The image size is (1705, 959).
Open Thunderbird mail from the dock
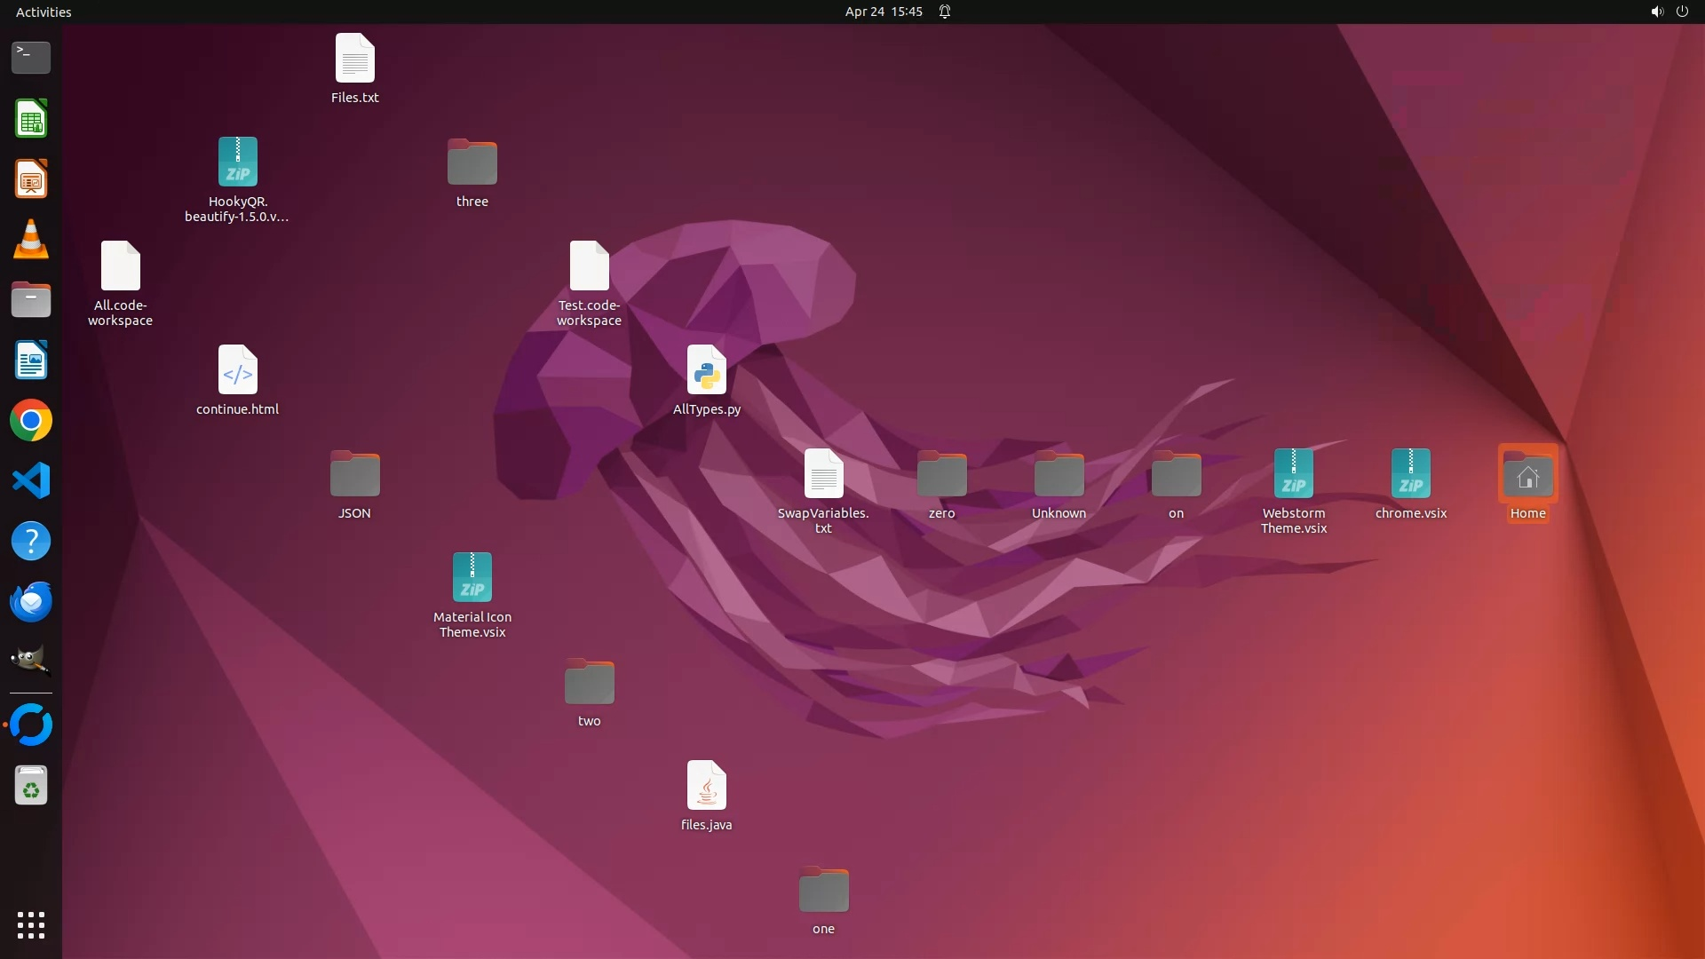(x=31, y=602)
